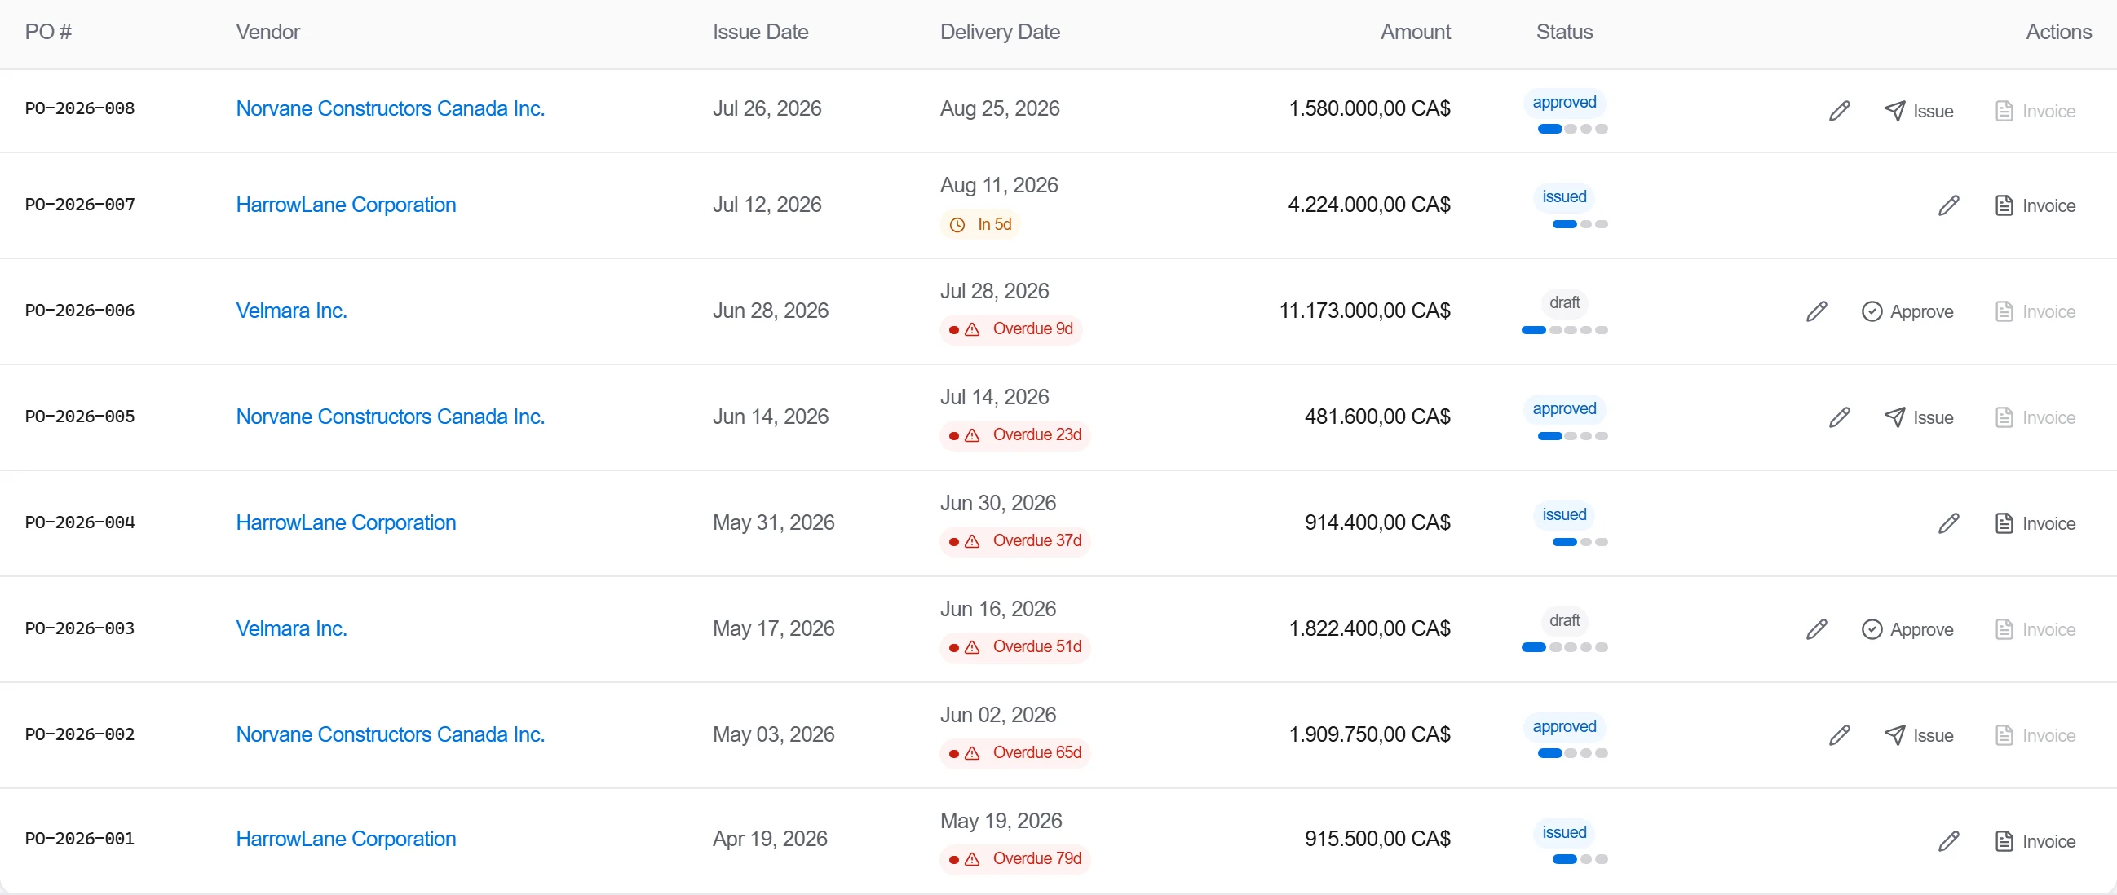
Task: Open Norvane Constructors link on PO-2026-002
Action: pyautogui.click(x=391, y=734)
